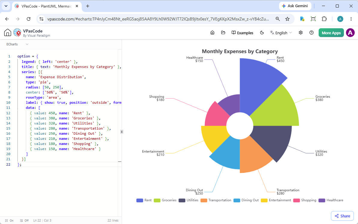
Task: Open the Examples menu
Action: pyautogui.click(x=242, y=33)
